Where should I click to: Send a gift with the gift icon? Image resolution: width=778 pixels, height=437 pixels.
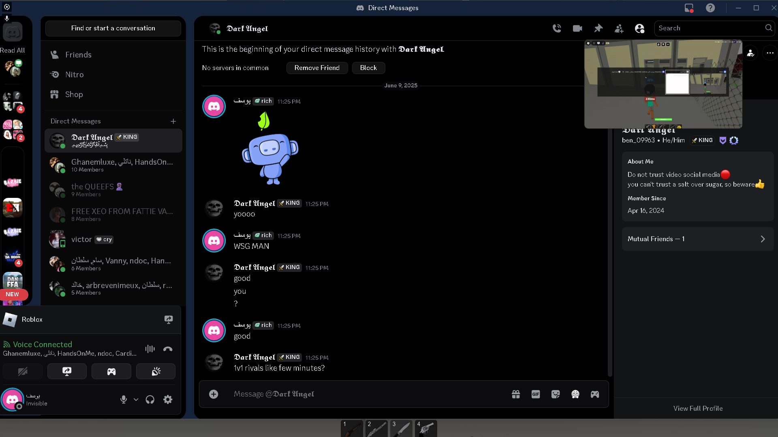click(x=515, y=394)
